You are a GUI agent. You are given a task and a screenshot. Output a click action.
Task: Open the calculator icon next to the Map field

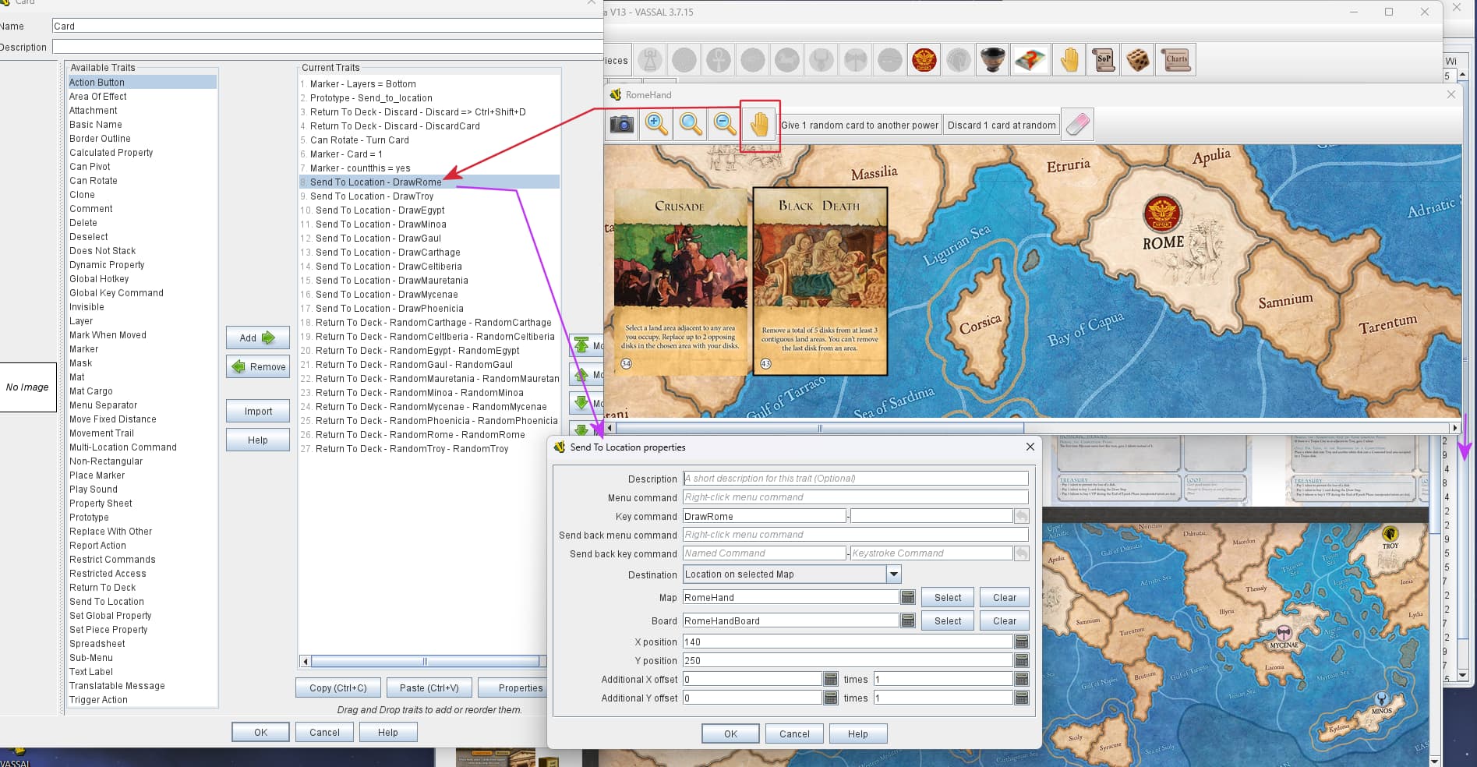click(x=908, y=598)
